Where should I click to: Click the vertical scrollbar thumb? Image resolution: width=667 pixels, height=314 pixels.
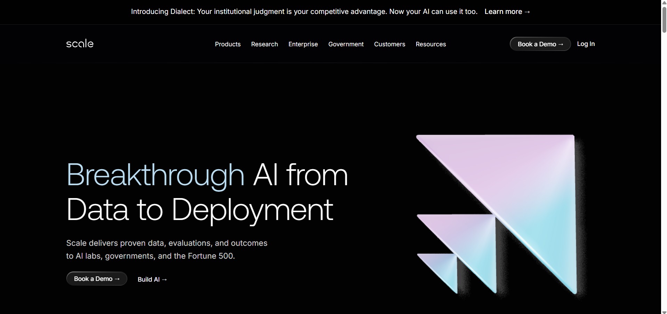[664, 19]
